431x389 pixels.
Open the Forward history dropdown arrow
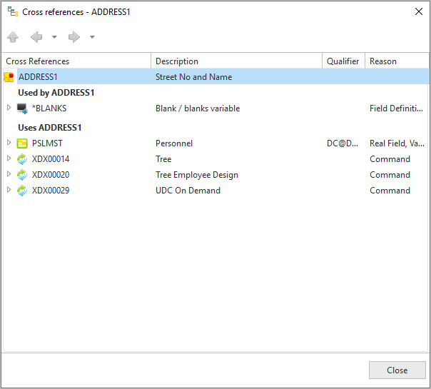tap(92, 37)
